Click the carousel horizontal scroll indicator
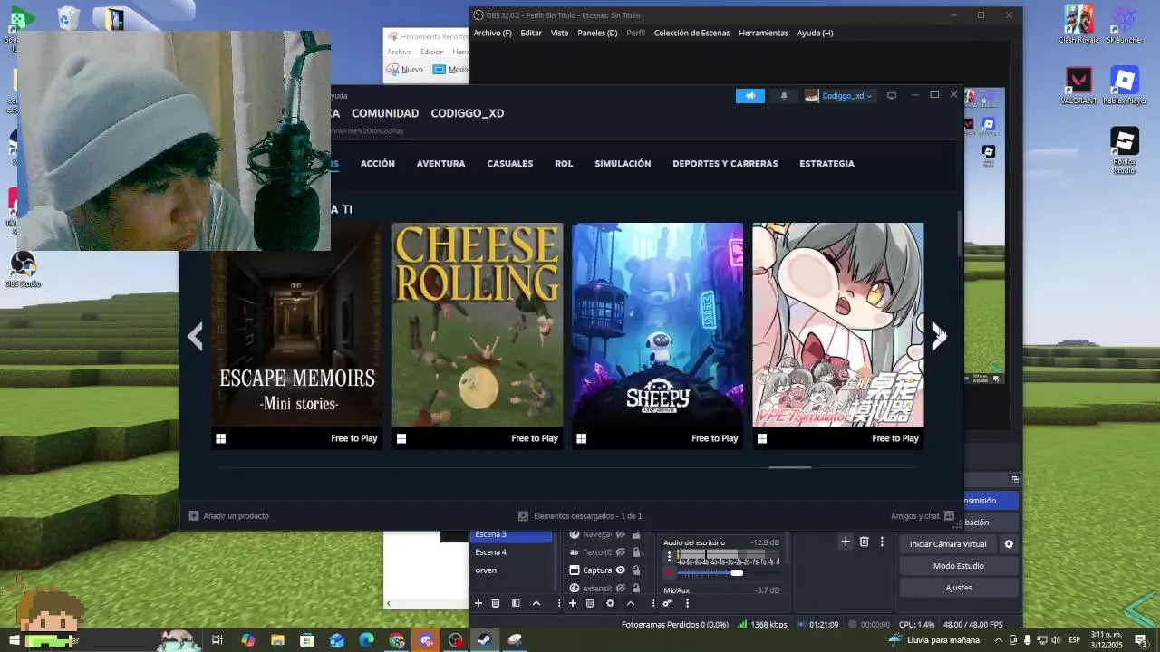The width and height of the screenshot is (1160, 652). tap(790, 467)
